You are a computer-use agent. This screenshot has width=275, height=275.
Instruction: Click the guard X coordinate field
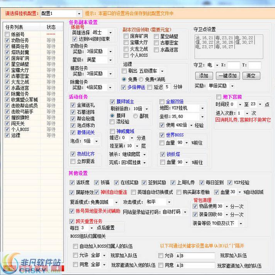(x=233, y=65)
